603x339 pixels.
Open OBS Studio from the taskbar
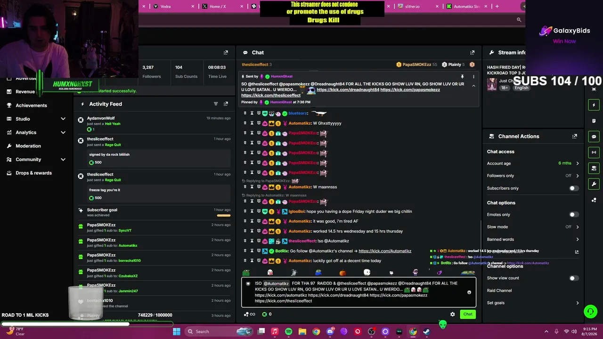(371, 331)
